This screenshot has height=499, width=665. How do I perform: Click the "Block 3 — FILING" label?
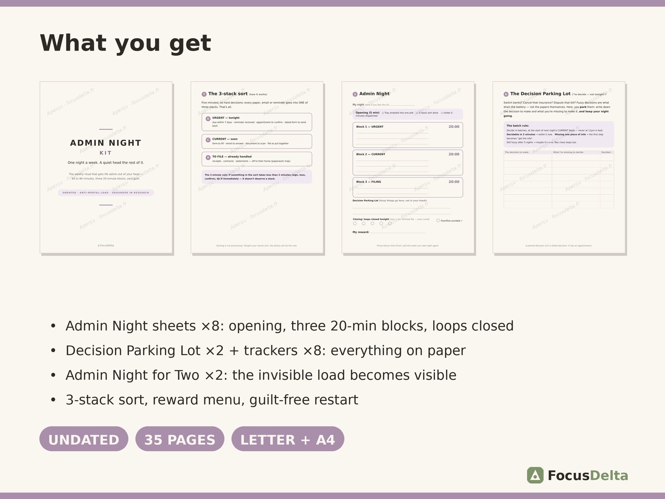point(368,182)
